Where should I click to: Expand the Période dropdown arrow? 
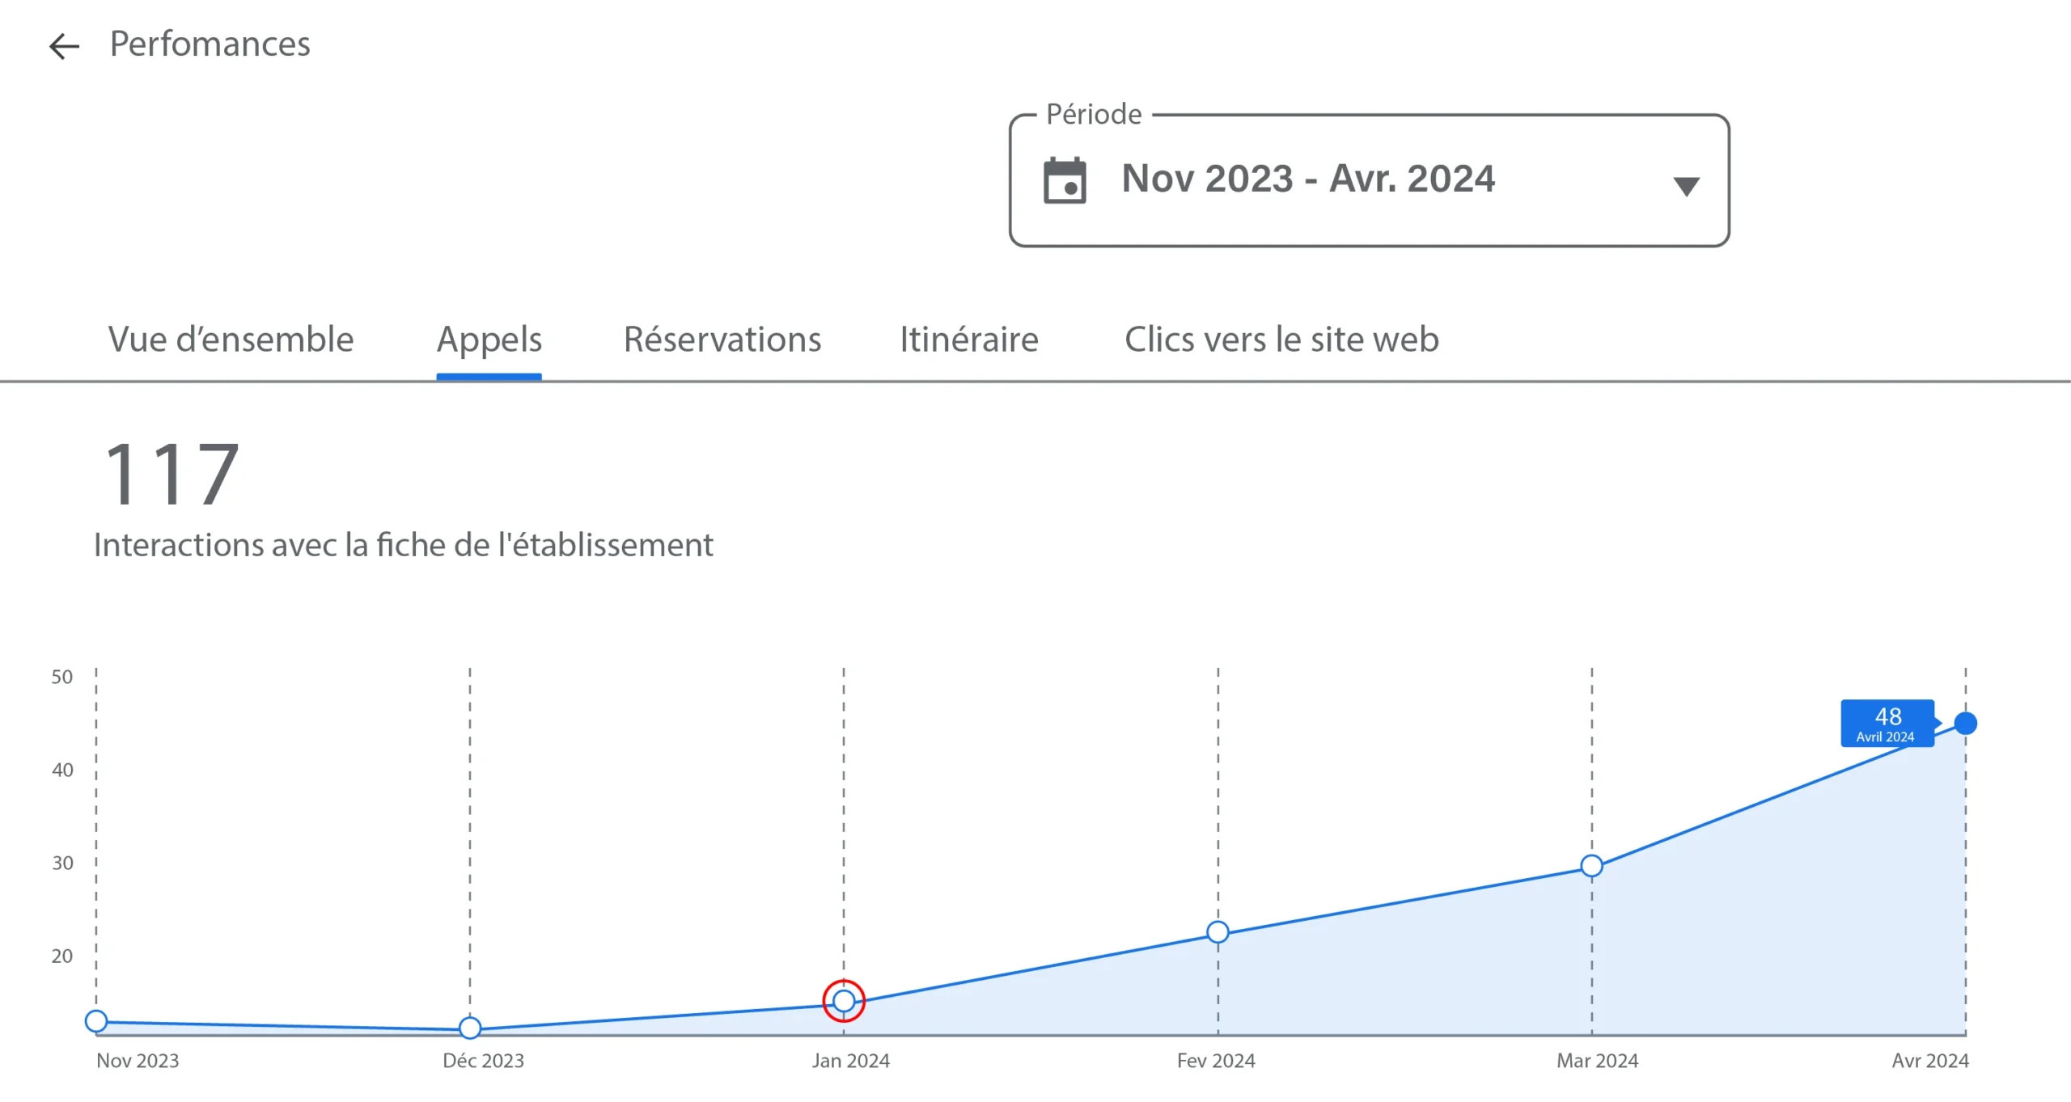click(x=1685, y=187)
